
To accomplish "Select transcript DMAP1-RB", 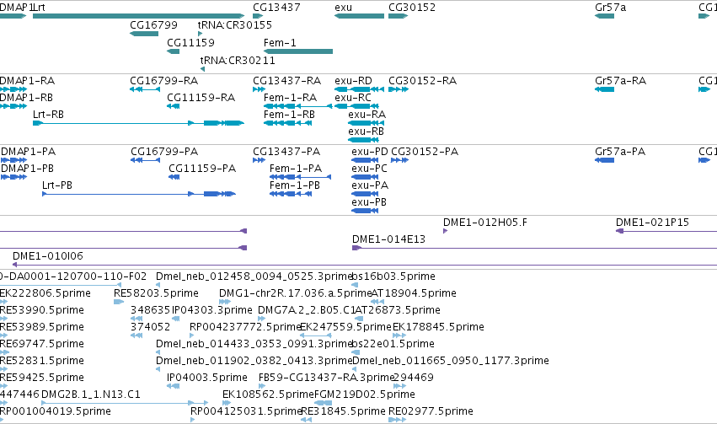I will pyautogui.click(x=26, y=98).
